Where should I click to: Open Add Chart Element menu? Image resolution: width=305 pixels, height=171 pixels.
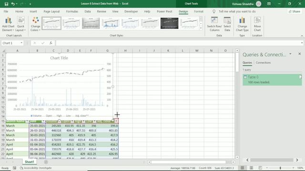click(8, 24)
